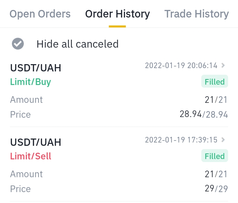This screenshot has width=238, height=203.
Task: Select the Limit/Sell order type label
Action: [30, 156]
